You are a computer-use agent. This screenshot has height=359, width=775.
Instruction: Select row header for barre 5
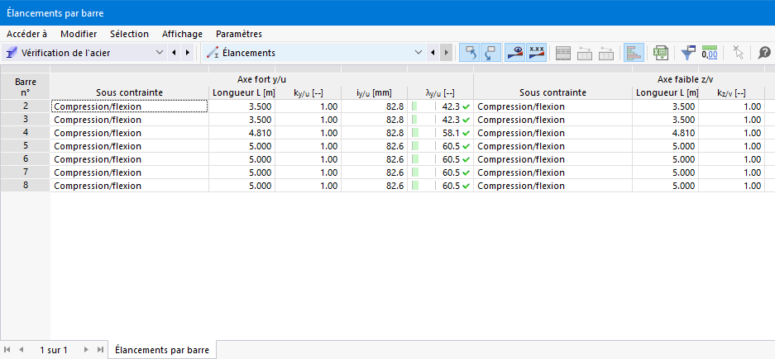pos(25,146)
